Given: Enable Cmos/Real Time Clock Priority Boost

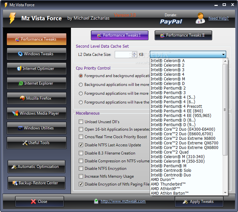Looking at the screenshot, I should [81, 137].
